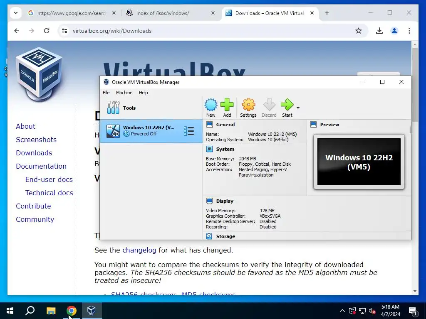Show hidden system tray icons

342,311
